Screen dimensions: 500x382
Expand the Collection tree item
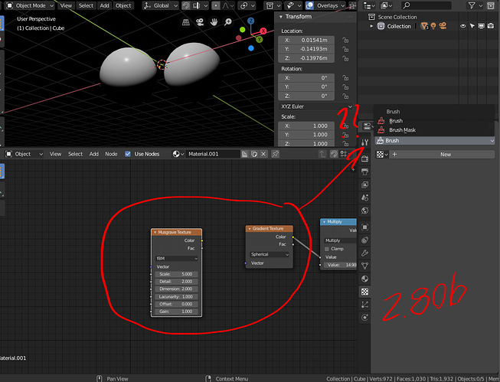(x=371, y=26)
